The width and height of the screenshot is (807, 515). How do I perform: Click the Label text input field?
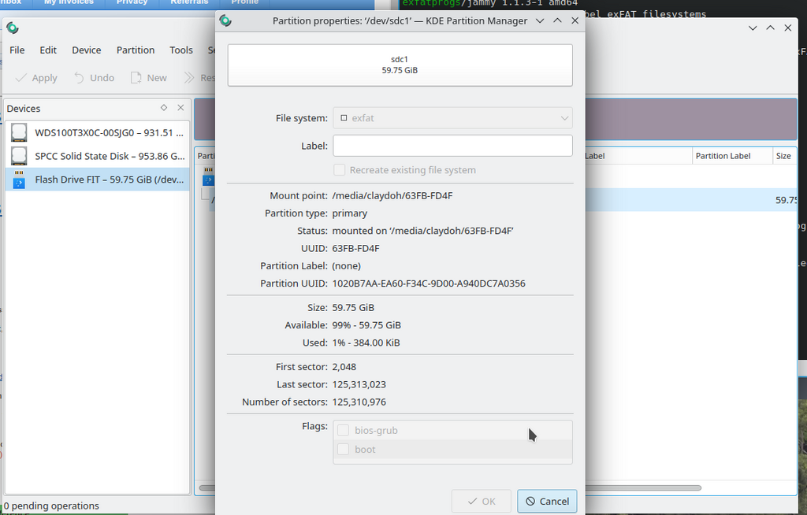[452, 146]
